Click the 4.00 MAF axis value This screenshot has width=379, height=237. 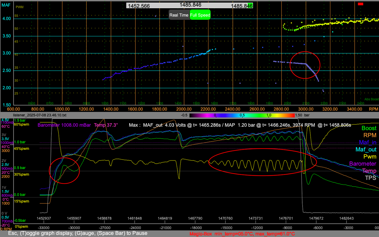[x=6, y=19]
